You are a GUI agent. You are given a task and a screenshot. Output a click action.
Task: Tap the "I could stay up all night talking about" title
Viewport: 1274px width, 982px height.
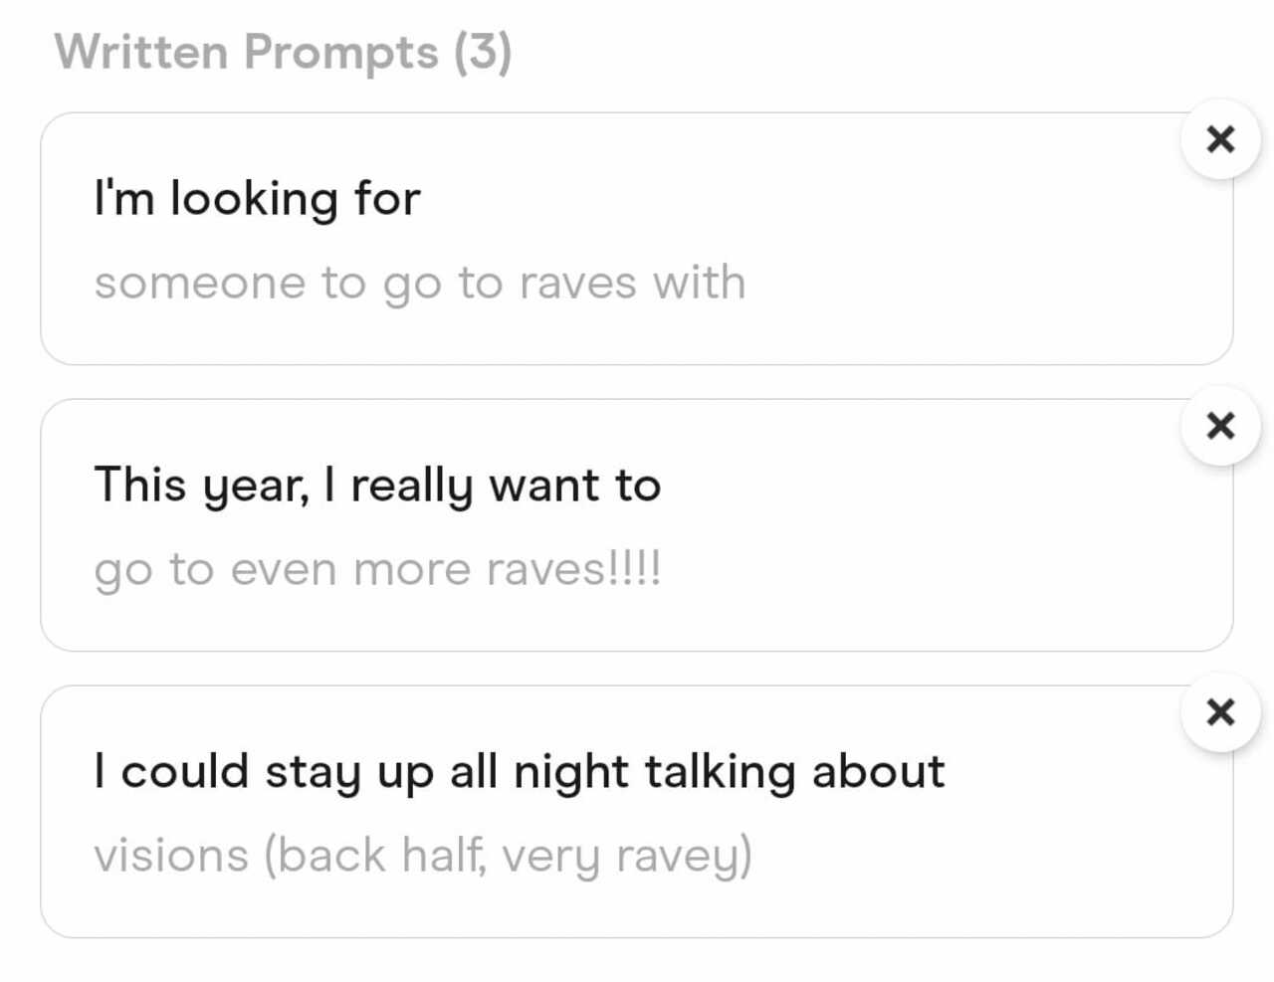[x=519, y=772]
